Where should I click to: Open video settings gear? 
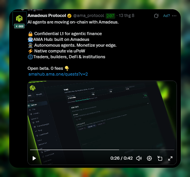tap(149, 158)
